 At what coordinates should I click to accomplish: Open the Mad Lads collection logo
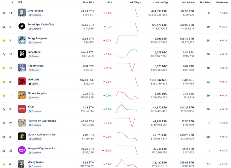pyautogui.click(x=22, y=81)
